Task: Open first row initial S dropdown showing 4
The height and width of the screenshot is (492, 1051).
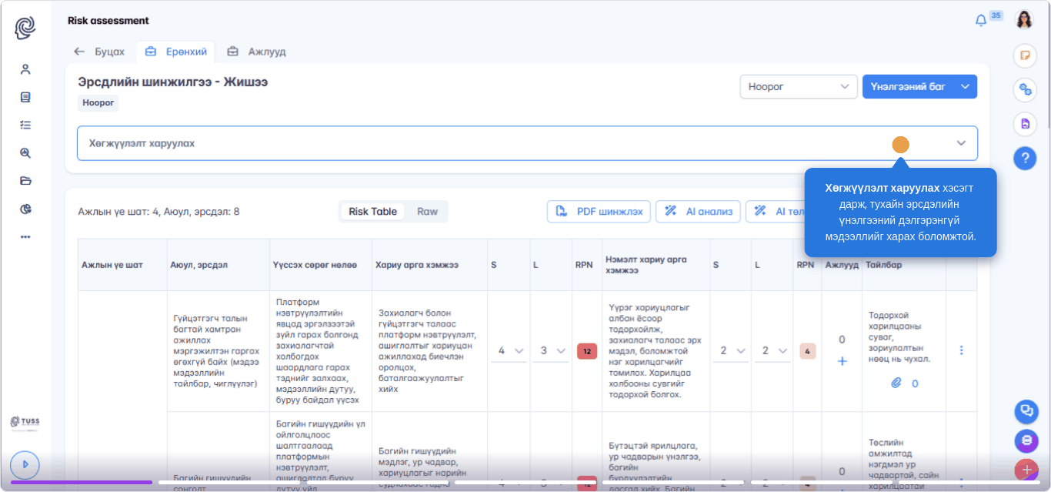Action: 509,350
